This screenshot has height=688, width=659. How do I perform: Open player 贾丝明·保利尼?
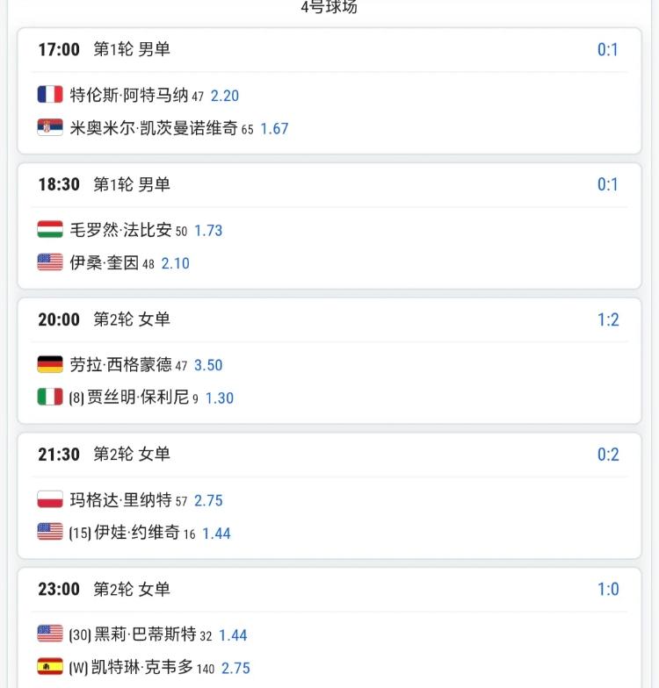138,397
